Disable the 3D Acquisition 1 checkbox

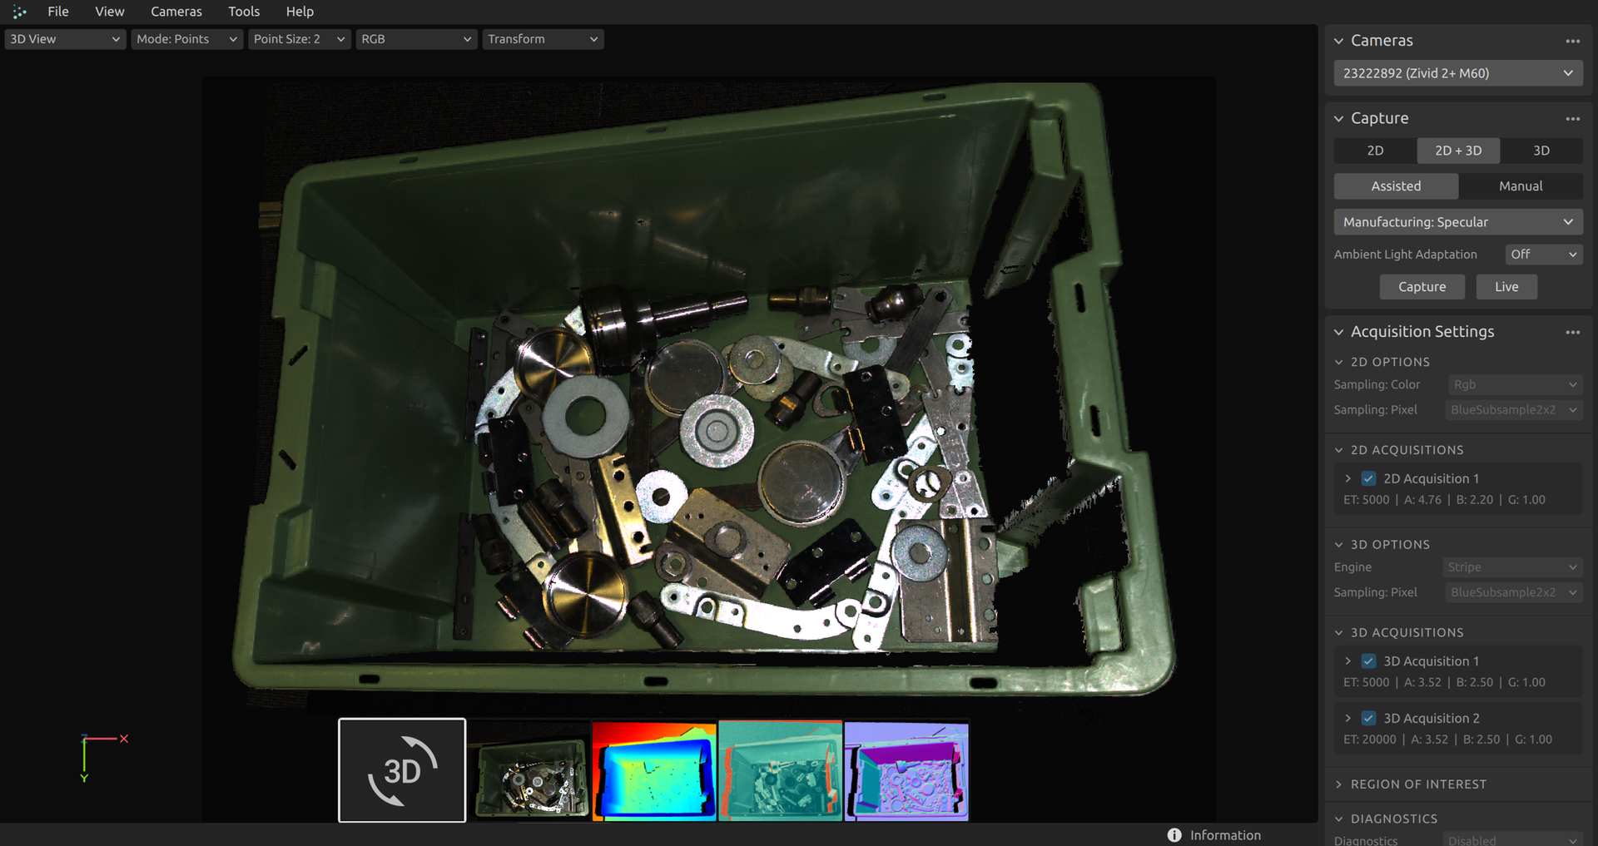(1368, 661)
